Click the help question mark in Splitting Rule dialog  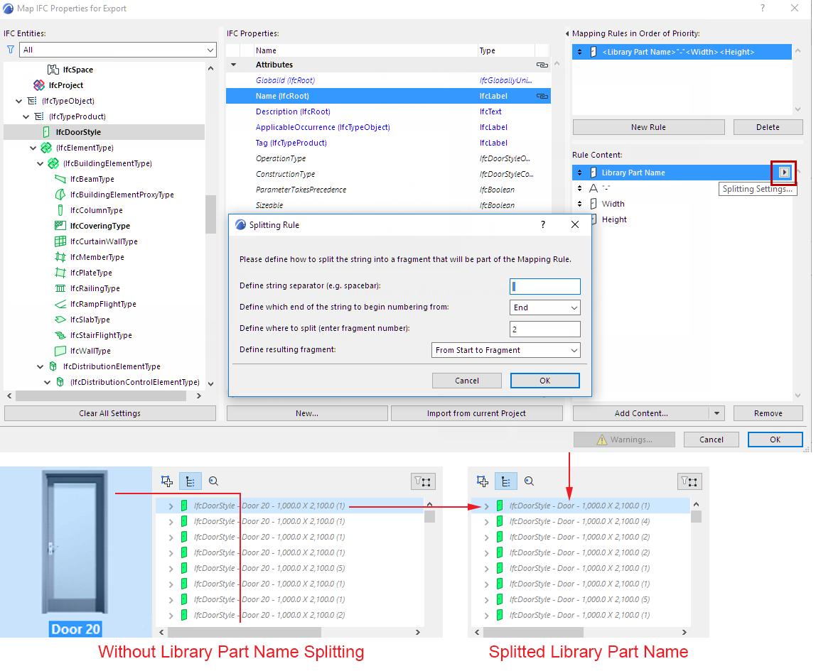click(x=543, y=224)
